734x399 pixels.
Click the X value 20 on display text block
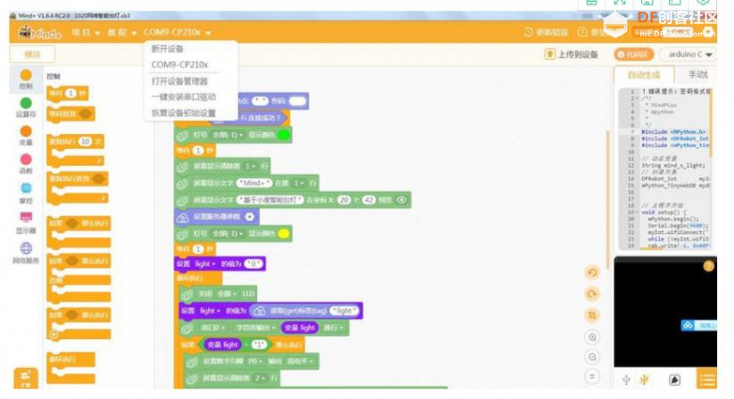(344, 200)
